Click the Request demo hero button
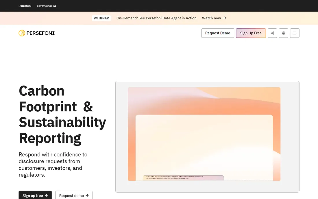 (x=74, y=195)
